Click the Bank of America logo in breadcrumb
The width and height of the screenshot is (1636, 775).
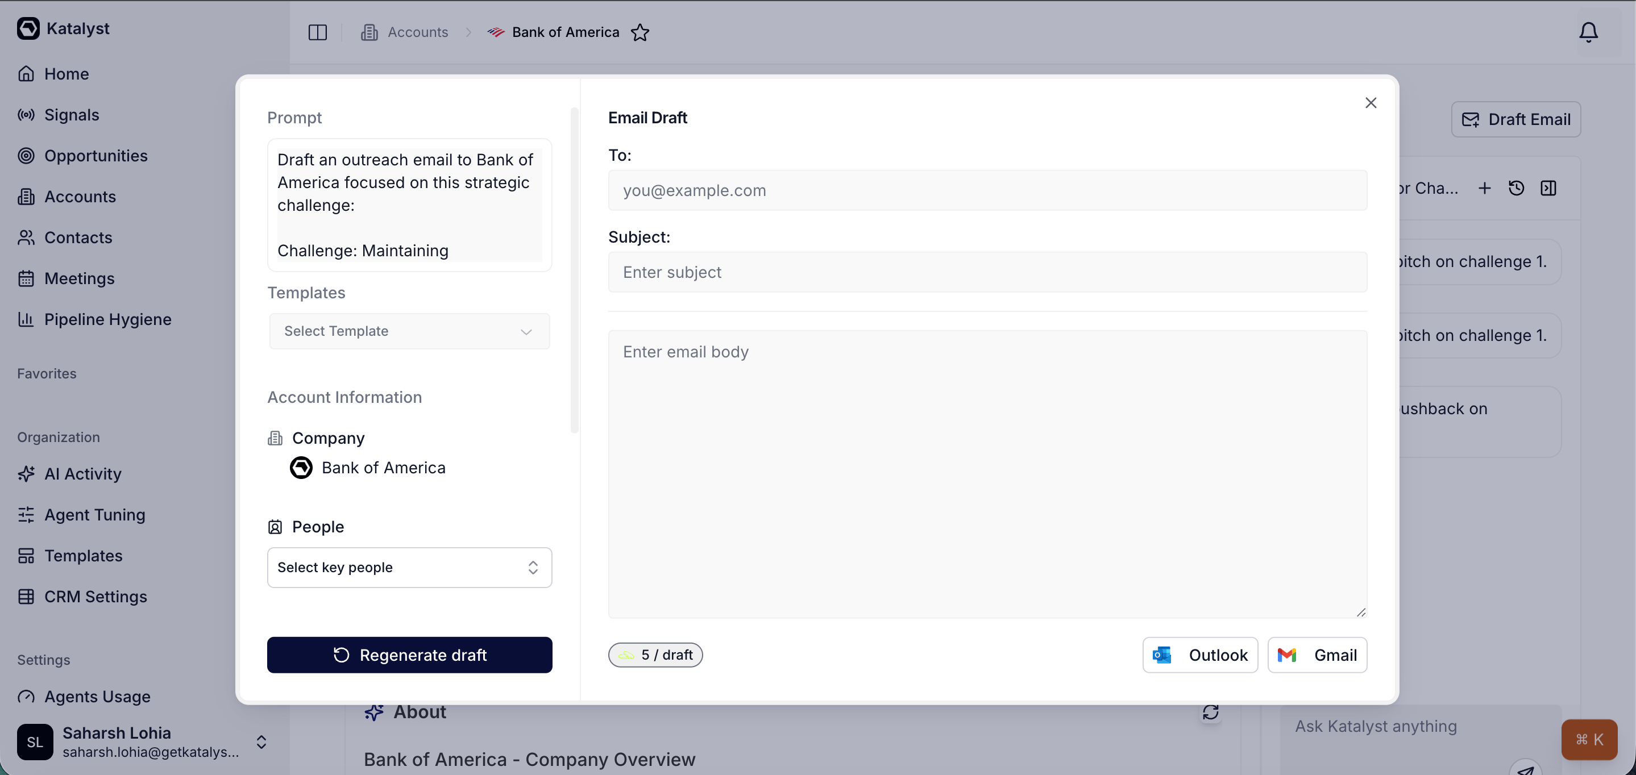pyautogui.click(x=496, y=32)
